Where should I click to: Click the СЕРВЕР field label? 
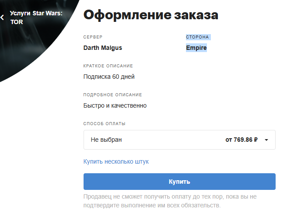pyautogui.click(x=93, y=37)
